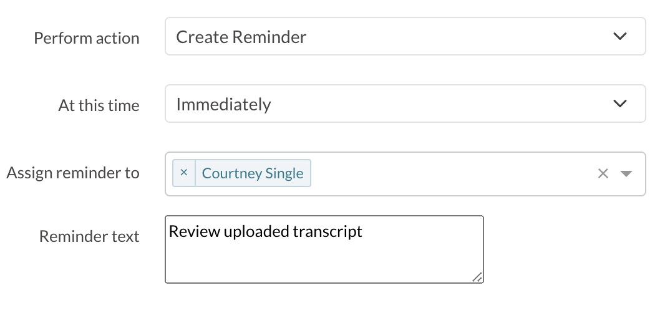Open the assignee list with the triangle arrow
This screenshot has height=313, width=660.
[x=626, y=173]
